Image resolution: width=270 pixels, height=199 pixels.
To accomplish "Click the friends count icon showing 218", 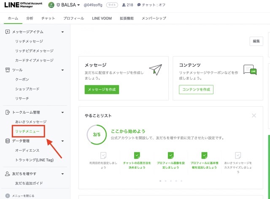I will click(124, 5).
